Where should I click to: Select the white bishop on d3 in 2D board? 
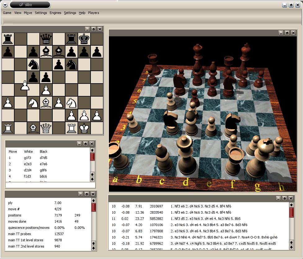click(x=46, y=102)
